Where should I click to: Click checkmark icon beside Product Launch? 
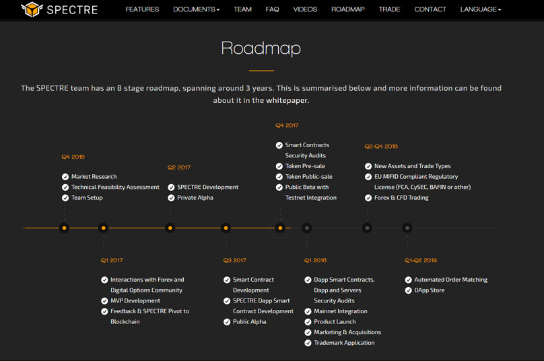pos(308,322)
